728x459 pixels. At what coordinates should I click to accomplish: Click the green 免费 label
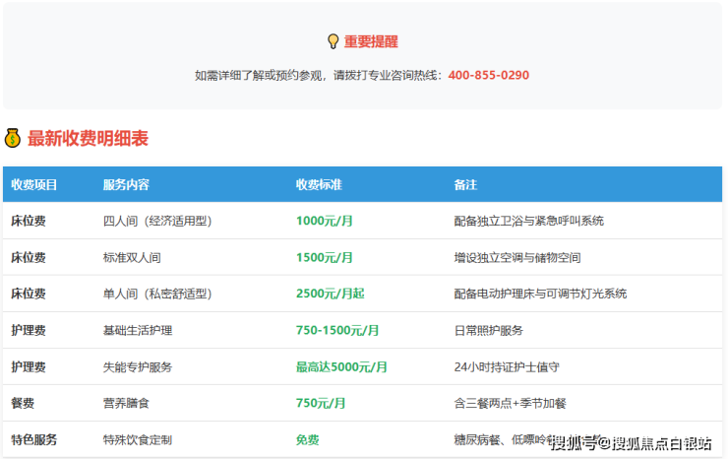(308, 439)
